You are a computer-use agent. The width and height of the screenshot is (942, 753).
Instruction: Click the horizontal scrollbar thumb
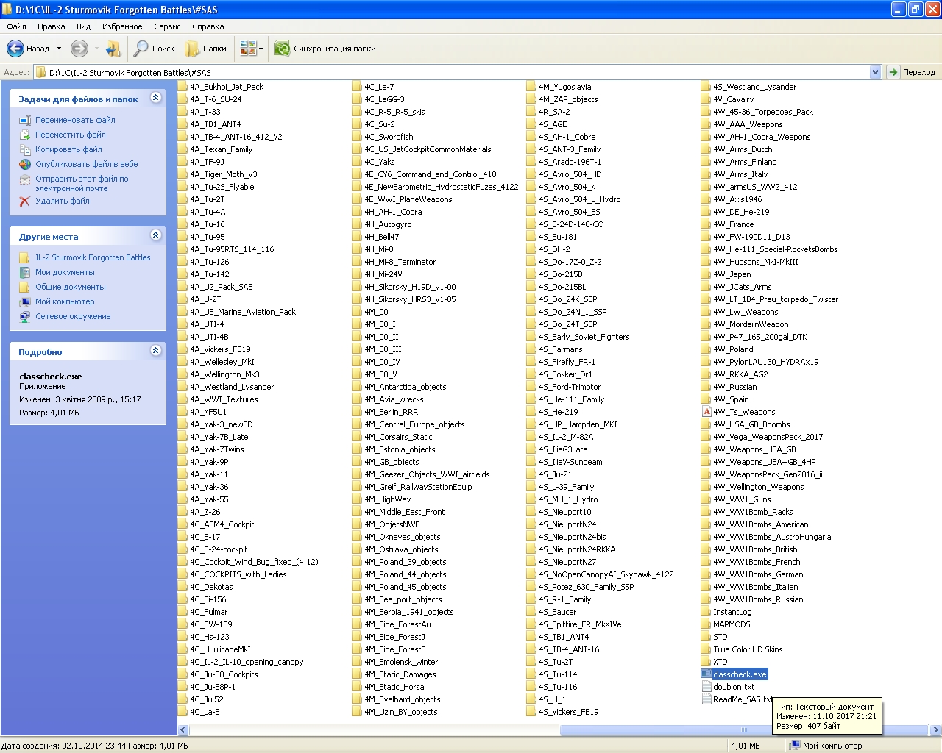coord(744,730)
